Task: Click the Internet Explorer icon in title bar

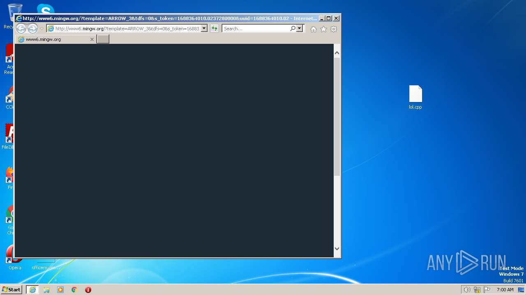Action: click(18, 18)
